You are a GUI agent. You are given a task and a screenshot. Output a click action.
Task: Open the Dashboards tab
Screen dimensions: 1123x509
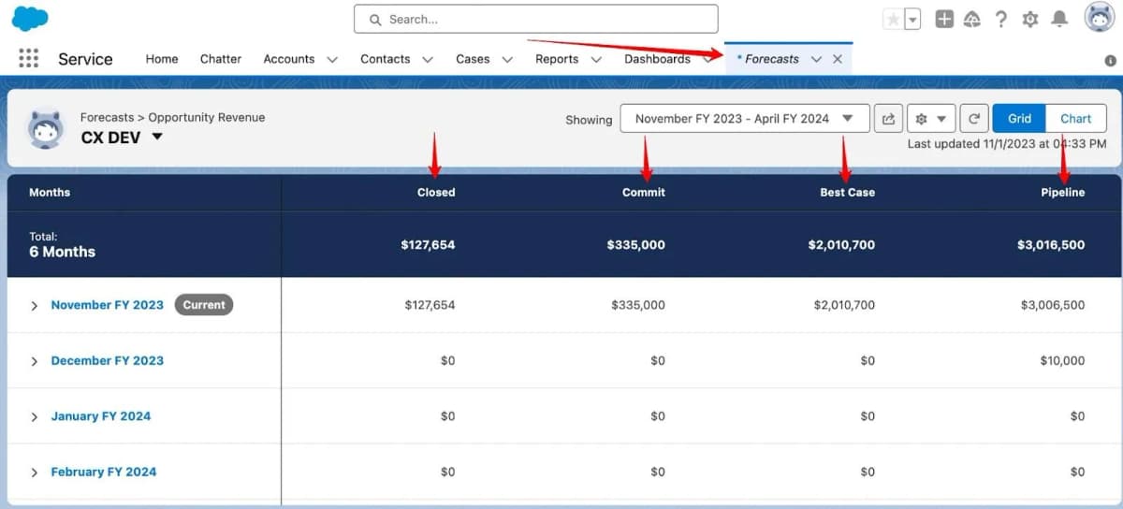pyautogui.click(x=657, y=58)
